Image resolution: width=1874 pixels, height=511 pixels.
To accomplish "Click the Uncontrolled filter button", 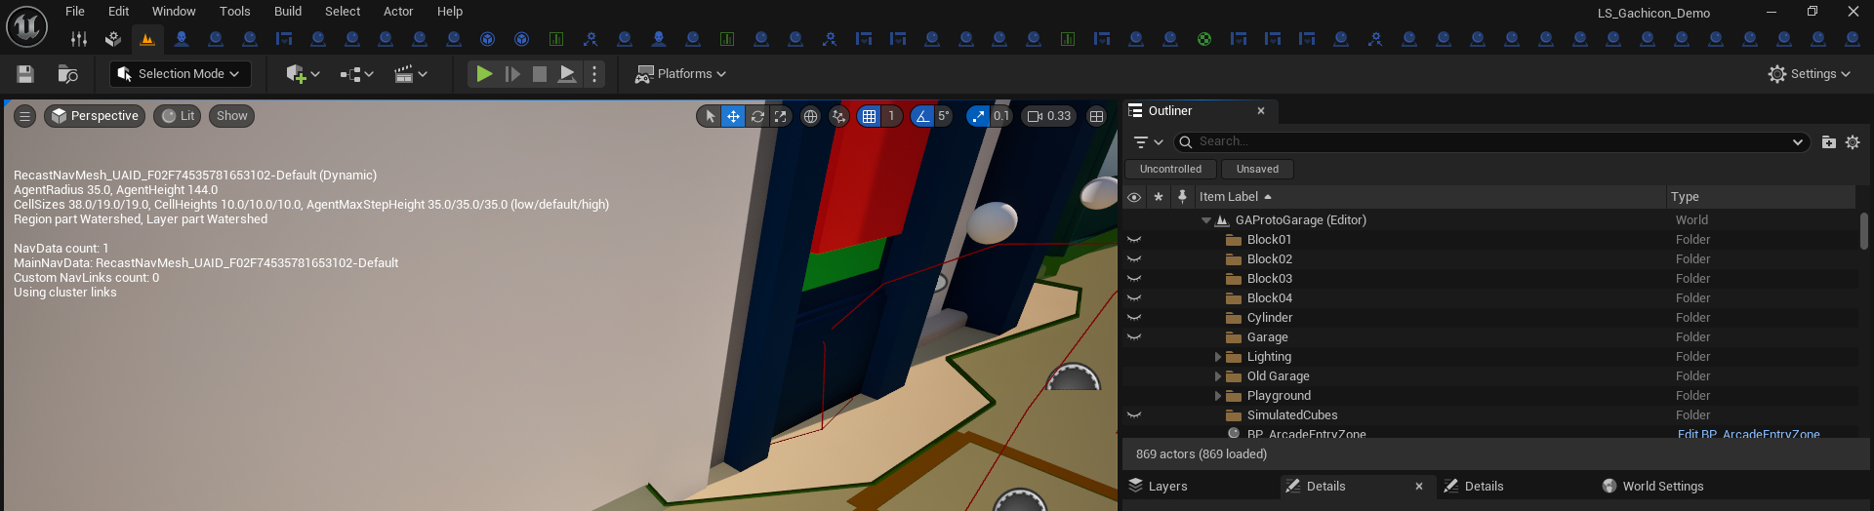I will coord(1170,169).
